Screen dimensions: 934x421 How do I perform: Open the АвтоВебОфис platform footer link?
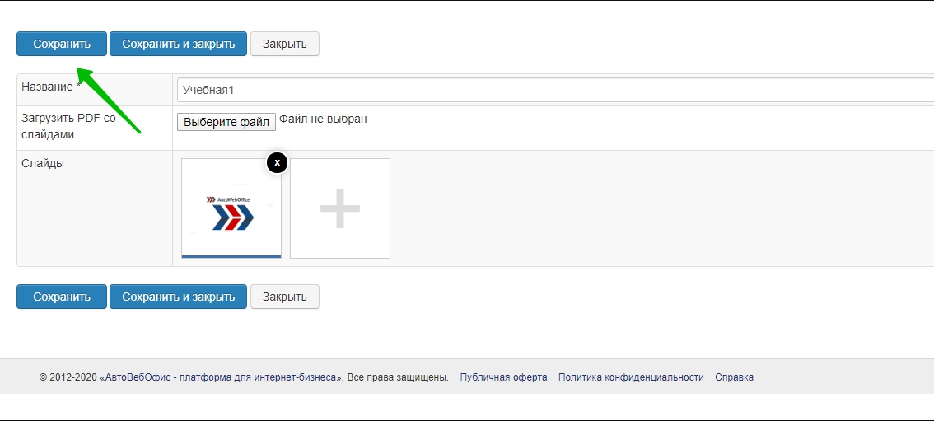coord(221,377)
